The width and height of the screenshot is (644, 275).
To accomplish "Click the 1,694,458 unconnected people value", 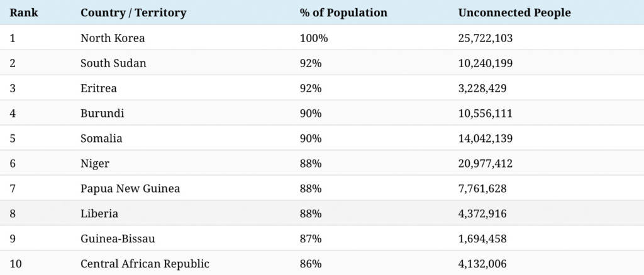I will pyautogui.click(x=482, y=239).
